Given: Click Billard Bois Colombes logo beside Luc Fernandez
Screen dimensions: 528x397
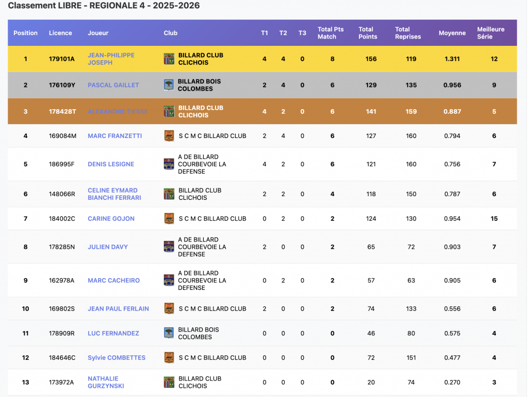Looking at the screenshot, I should point(169,333).
